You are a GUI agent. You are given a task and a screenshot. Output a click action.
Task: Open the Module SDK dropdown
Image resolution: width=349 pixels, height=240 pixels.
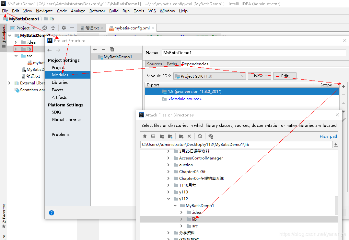pos(209,76)
